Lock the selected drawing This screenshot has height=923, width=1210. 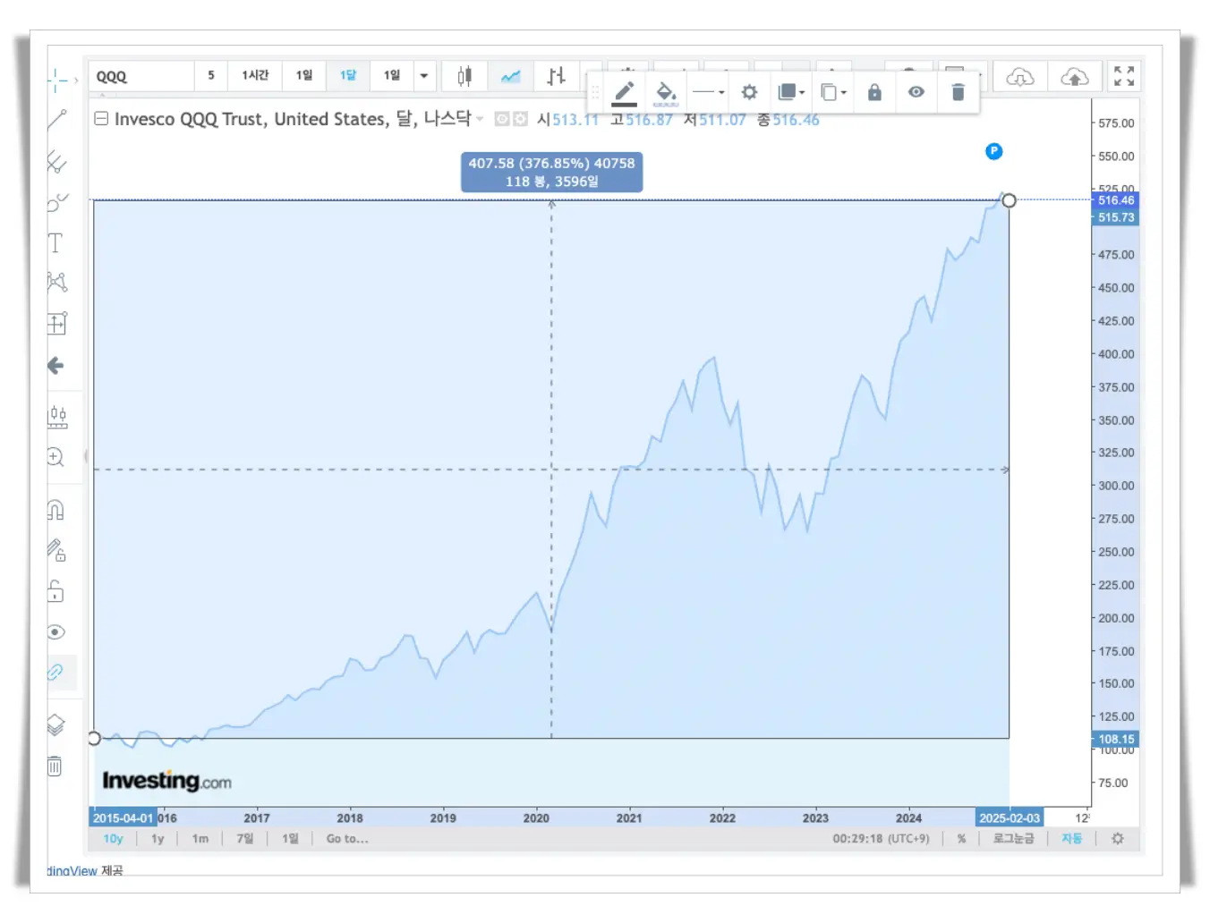coord(874,92)
